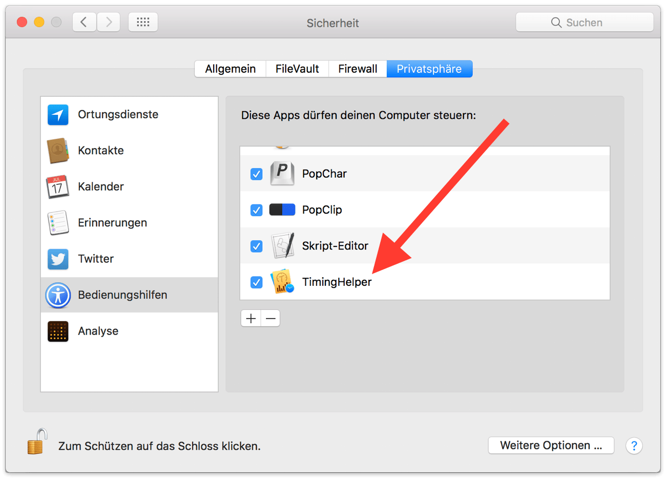Select the Firewall tab
The width and height of the screenshot is (666, 478).
358,69
